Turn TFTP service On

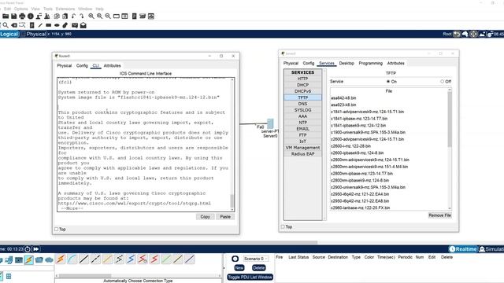388,82
